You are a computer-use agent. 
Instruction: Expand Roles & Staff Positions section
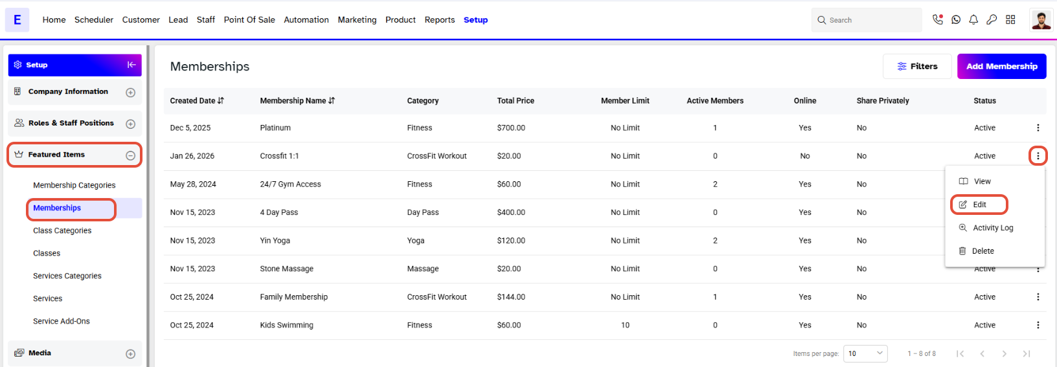pos(130,124)
